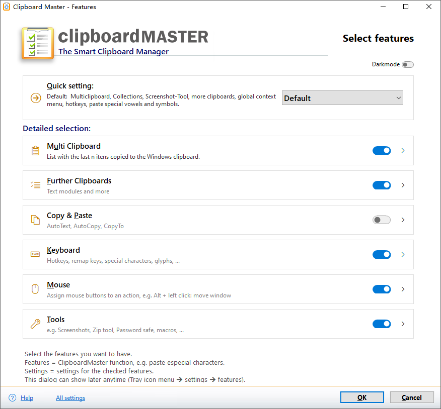The width and height of the screenshot is (441, 409).
Task: Toggle the Darkmode switch
Action: coord(408,64)
